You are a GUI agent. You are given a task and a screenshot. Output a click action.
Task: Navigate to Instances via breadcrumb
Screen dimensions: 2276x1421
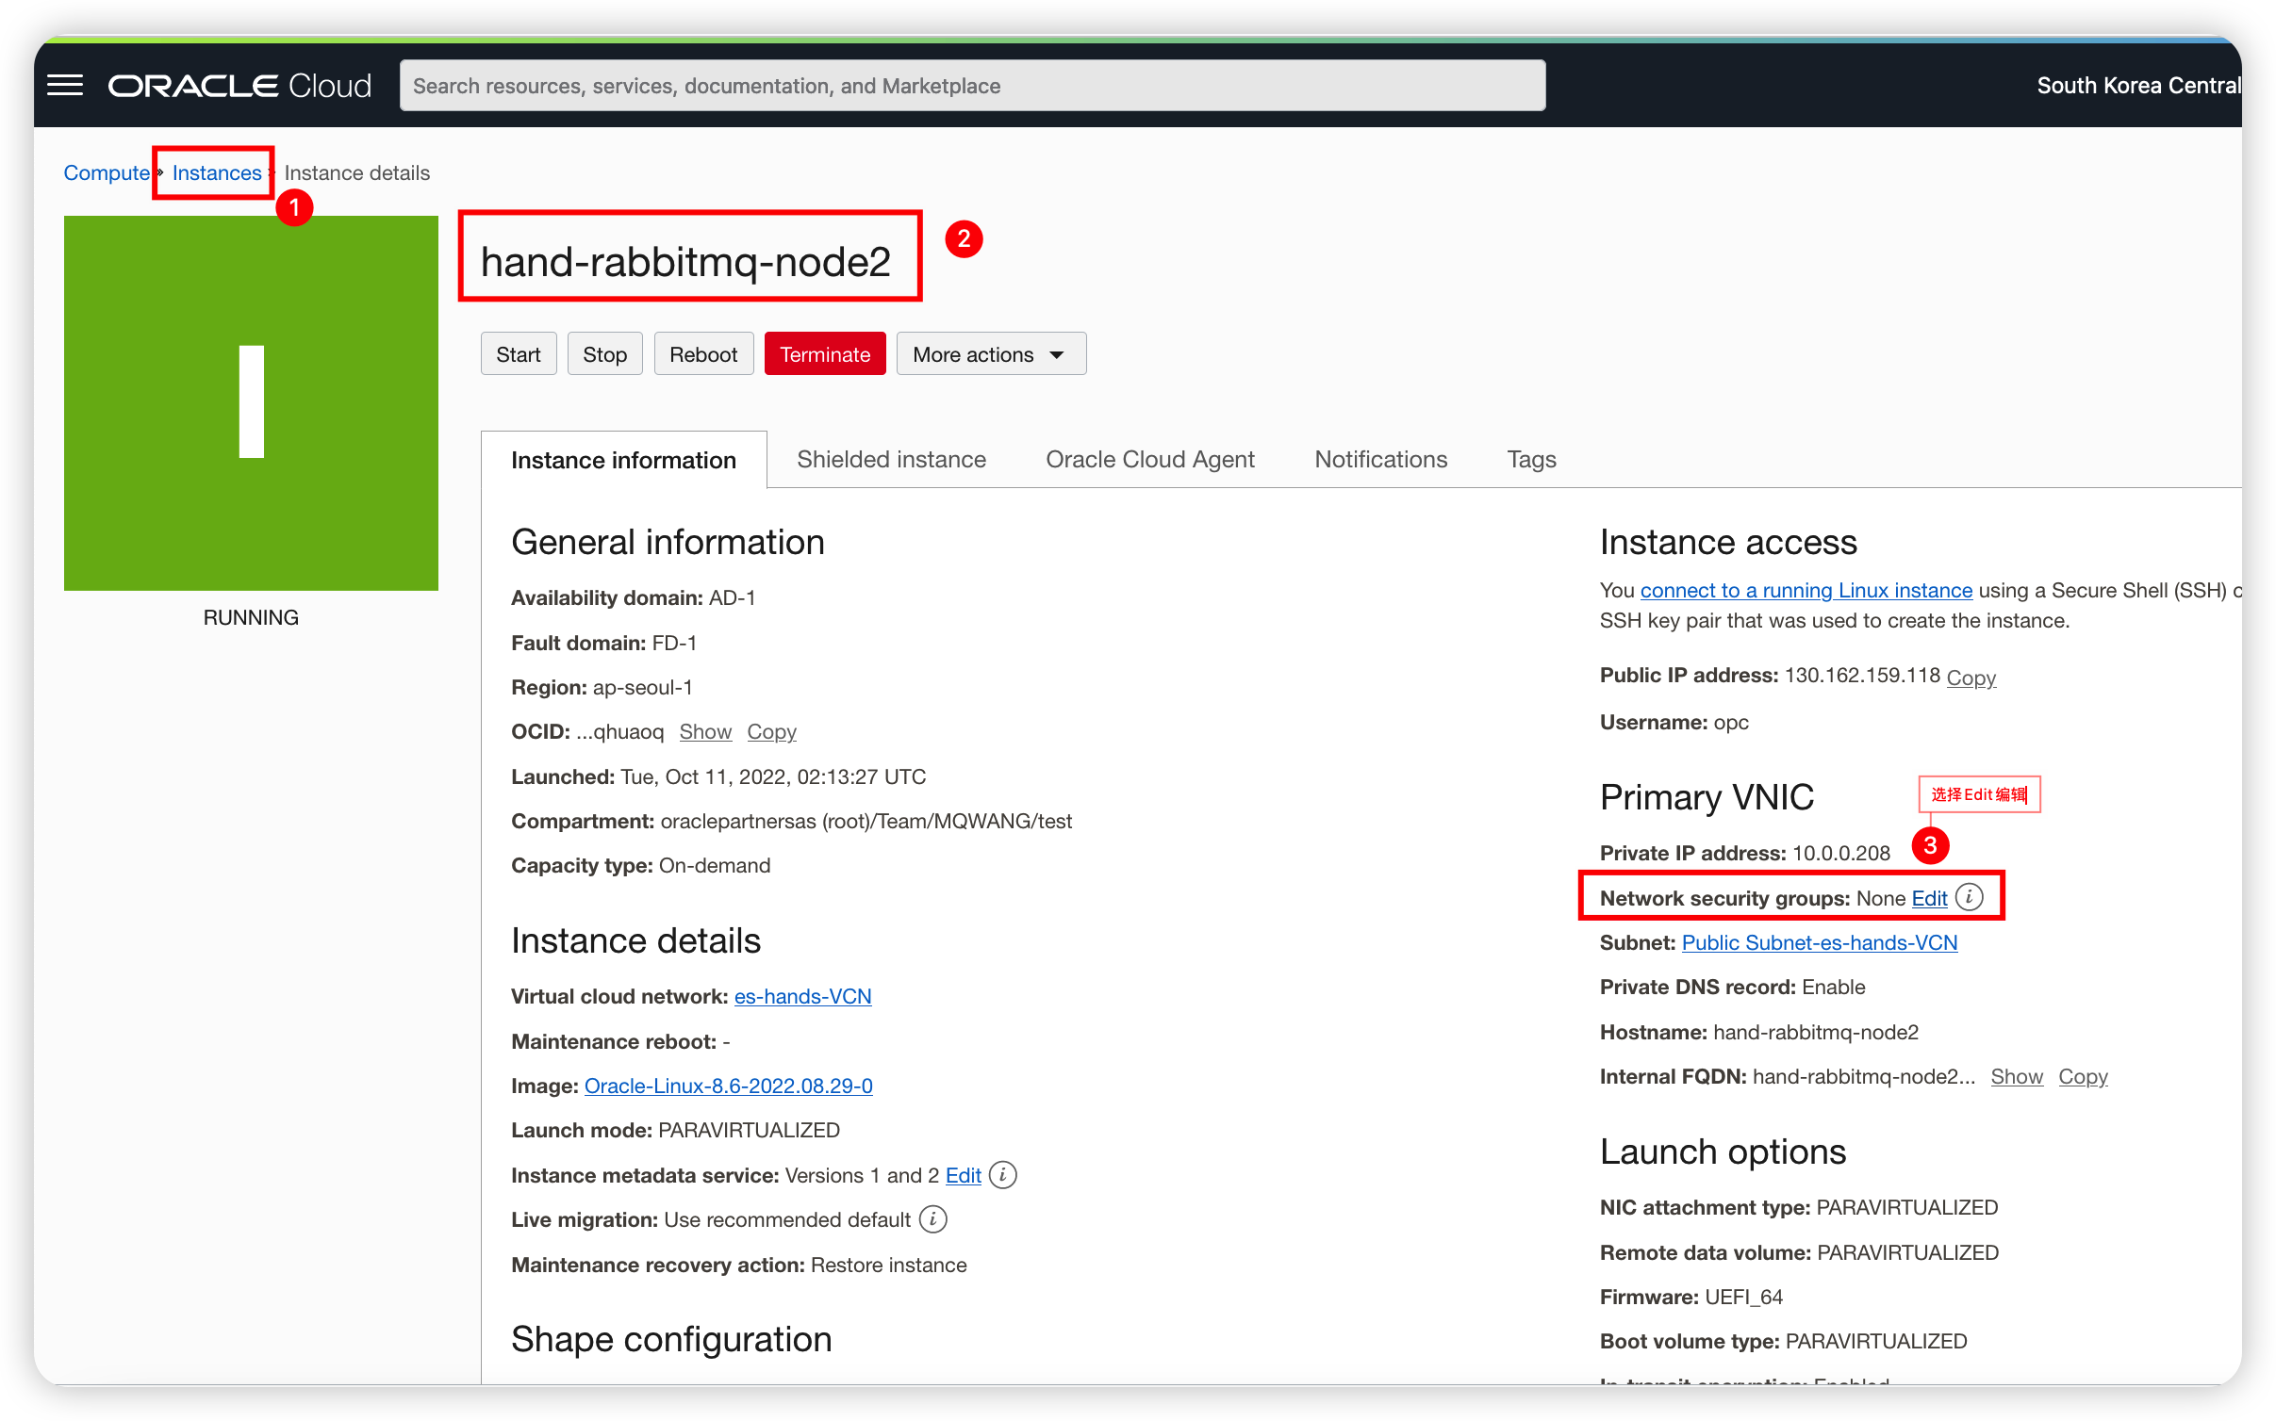tap(216, 172)
